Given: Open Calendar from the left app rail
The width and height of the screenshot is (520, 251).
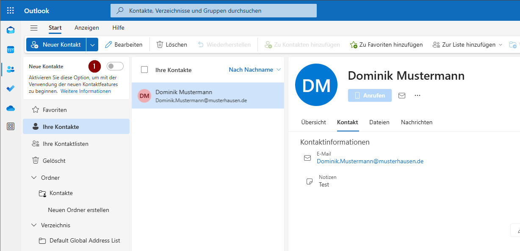Looking at the screenshot, I should coord(11,50).
